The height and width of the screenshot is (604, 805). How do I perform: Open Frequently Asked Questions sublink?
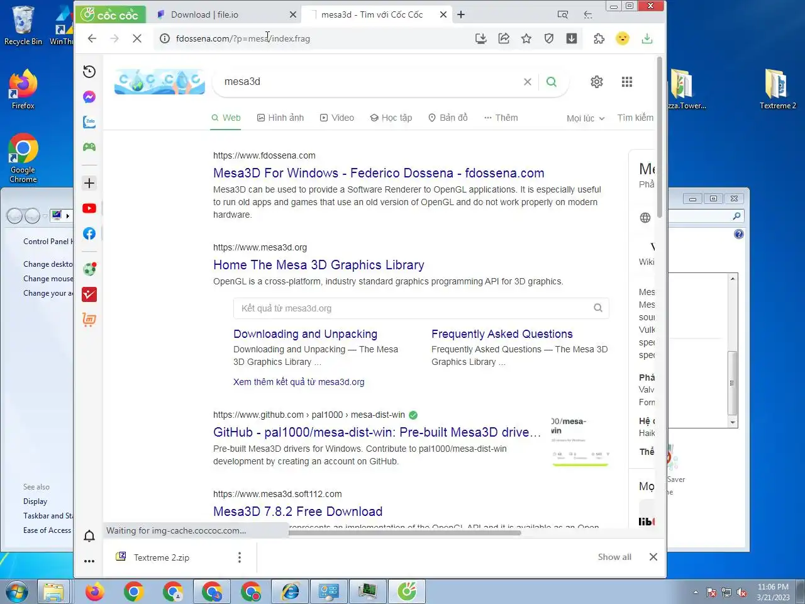(502, 334)
